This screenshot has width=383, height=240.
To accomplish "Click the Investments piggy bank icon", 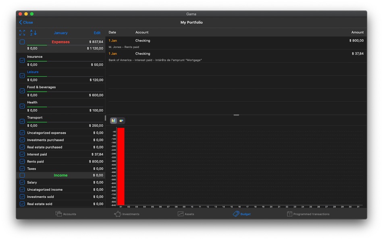I will coord(117,214).
